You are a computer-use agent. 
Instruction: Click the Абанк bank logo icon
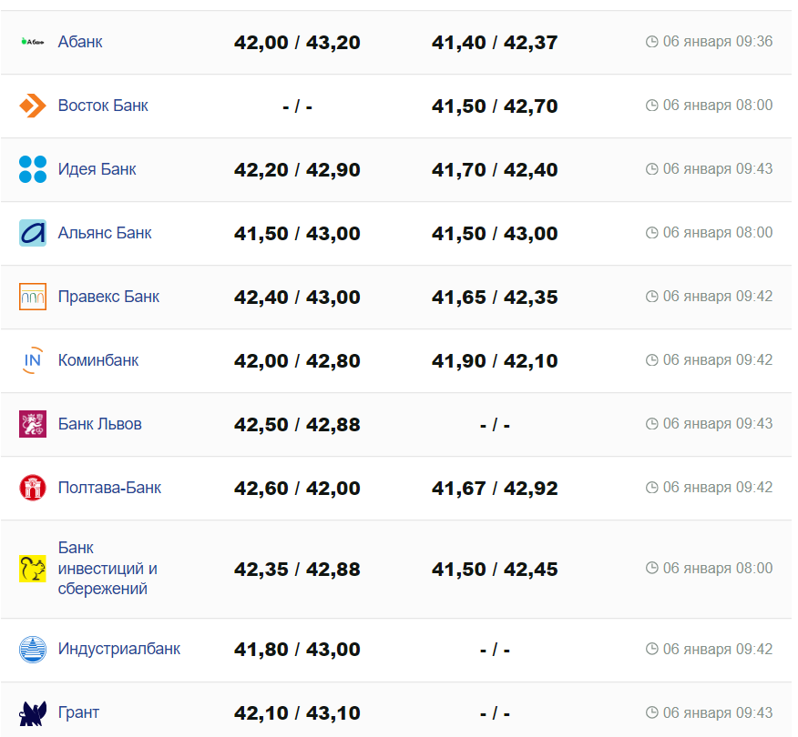pos(33,42)
